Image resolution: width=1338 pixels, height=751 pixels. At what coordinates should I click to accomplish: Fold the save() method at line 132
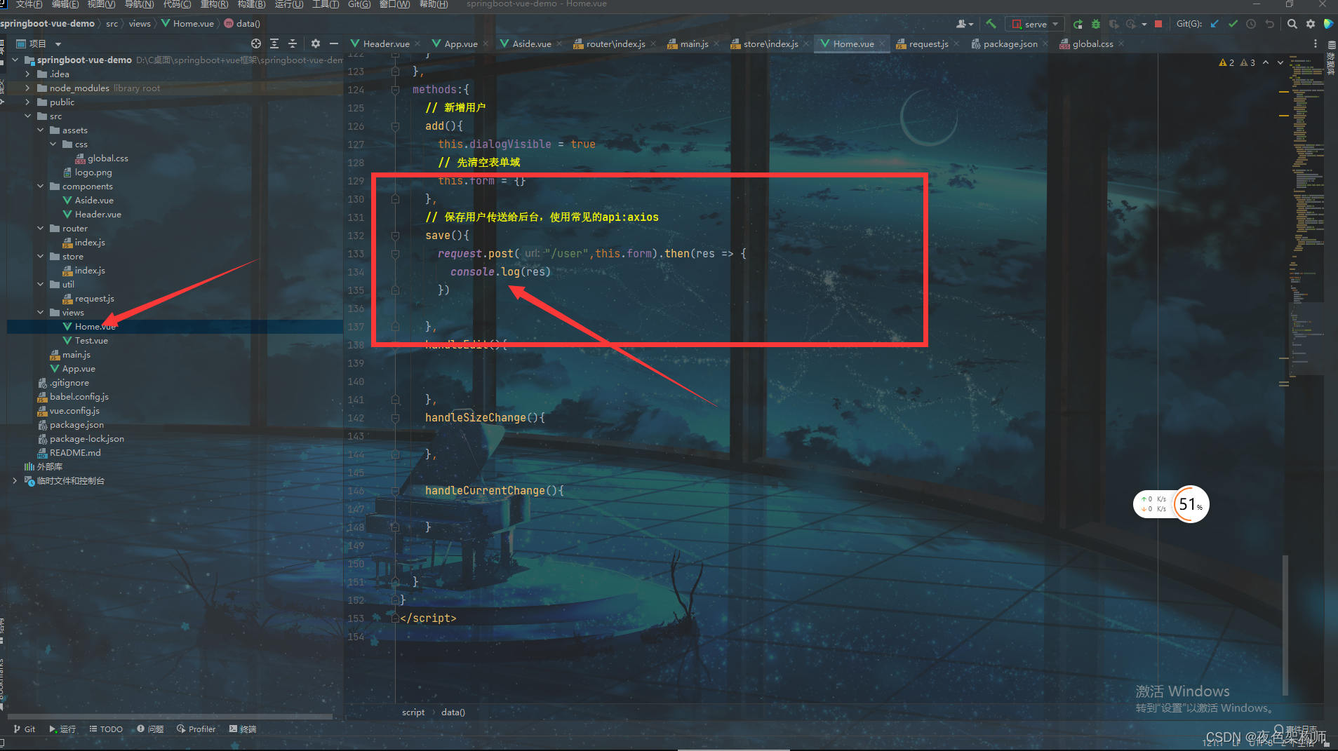(x=395, y=236)
